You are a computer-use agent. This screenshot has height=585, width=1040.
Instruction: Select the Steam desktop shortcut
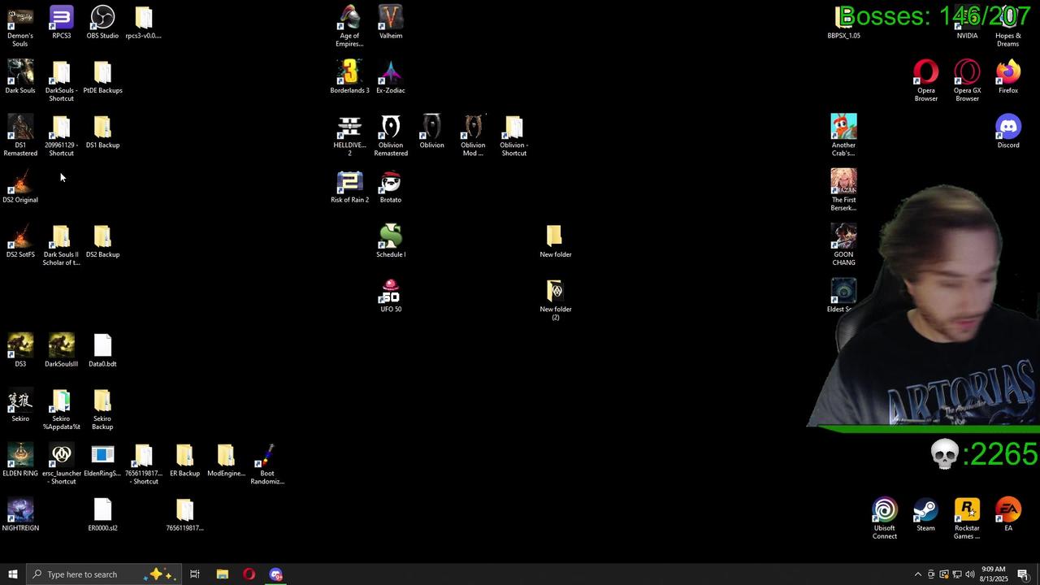925,514
